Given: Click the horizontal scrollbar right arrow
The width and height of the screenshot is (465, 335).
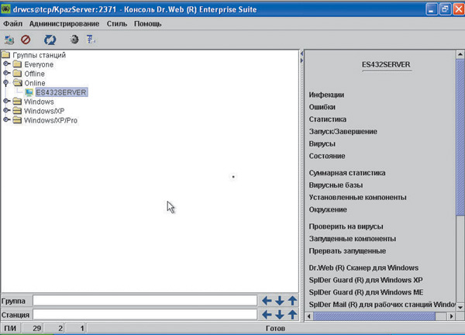Looking at the screenshot, I should (x=451, y=316).
